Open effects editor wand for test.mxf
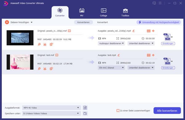This screenshot has height=120, width=185. coord(39,69)
